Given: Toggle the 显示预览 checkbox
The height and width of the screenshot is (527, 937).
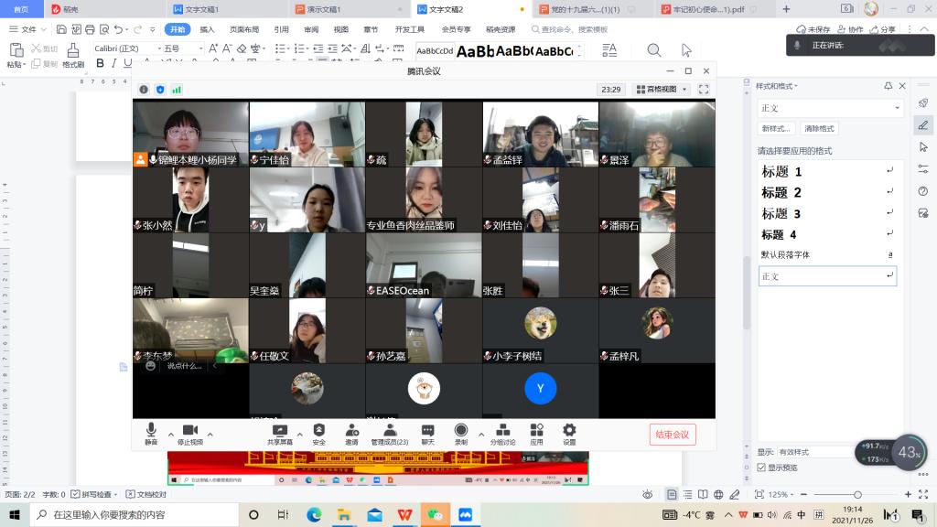Looking at the screenshot, I should (x=761, y=468).
